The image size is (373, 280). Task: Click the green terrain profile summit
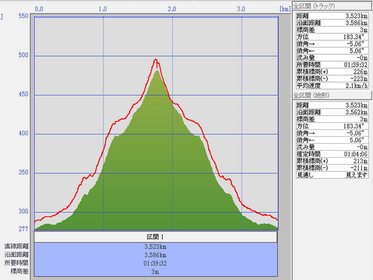click(x=157, y=71)
